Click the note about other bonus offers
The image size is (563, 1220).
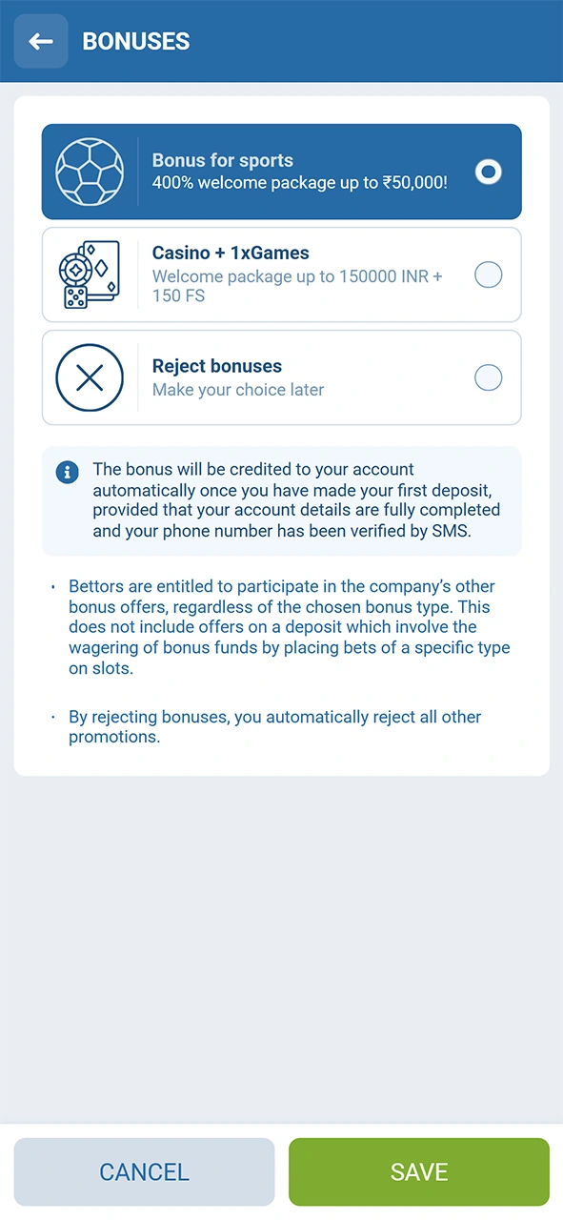(x=290, y=627)
